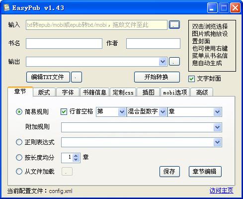The height and width of the screenshot is (199, 243).
Task: Toggle the 行首空格 checkbox
Action: pos(64,111)
